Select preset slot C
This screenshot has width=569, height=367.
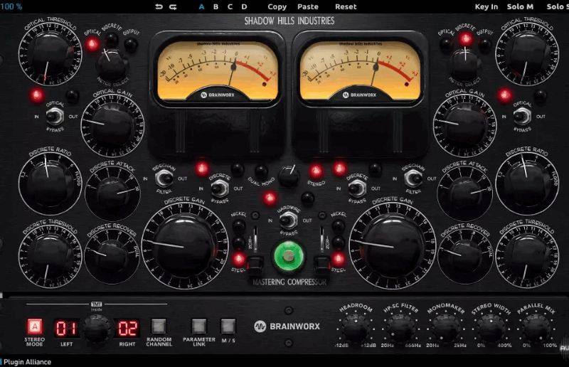coord(230,6)
